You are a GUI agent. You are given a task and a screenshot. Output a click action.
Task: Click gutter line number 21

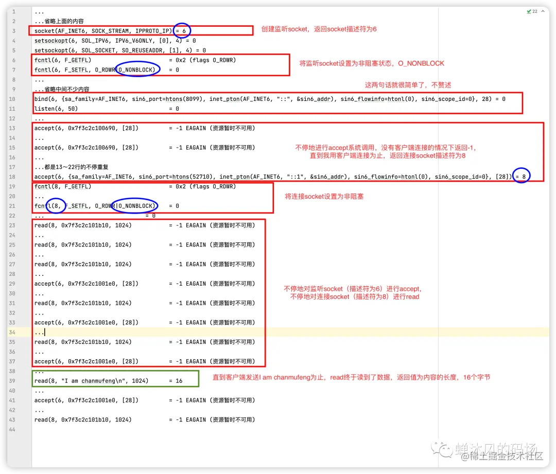point(12,206)
